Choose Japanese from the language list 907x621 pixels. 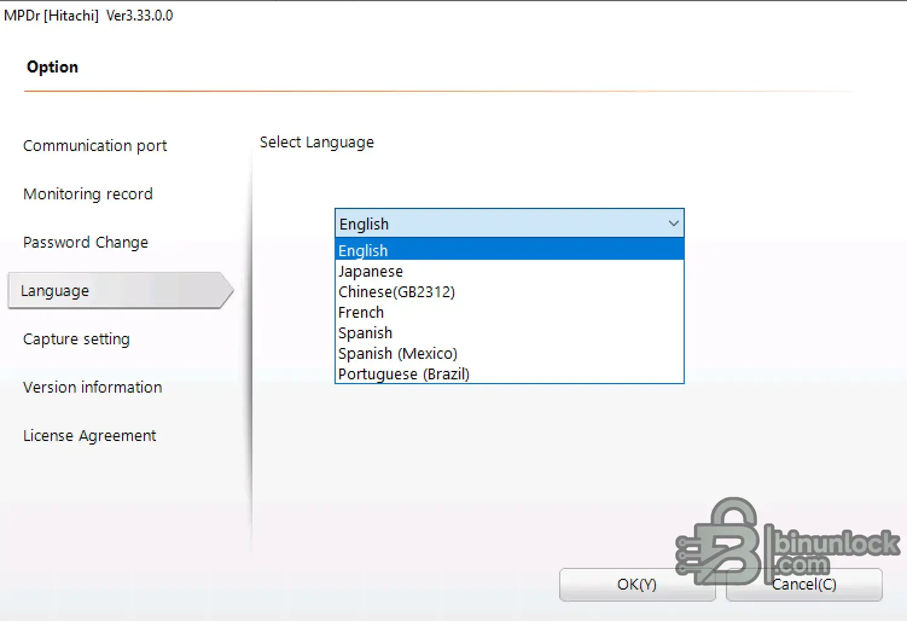[x=509, y=271]
